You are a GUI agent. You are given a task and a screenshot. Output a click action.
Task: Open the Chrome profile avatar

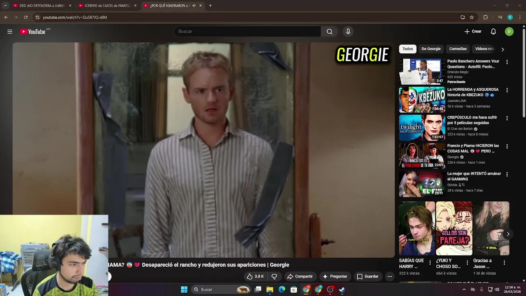(510, 17)
